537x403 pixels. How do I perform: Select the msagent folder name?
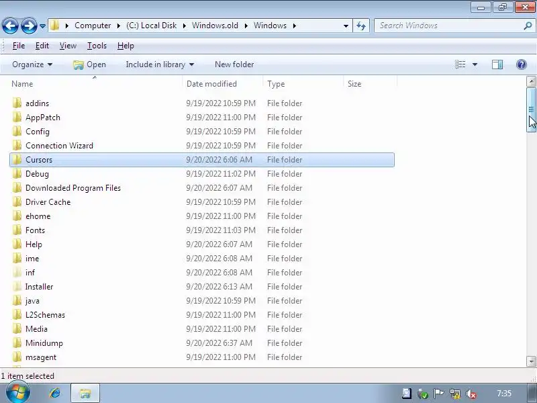(x=41, y=357)
